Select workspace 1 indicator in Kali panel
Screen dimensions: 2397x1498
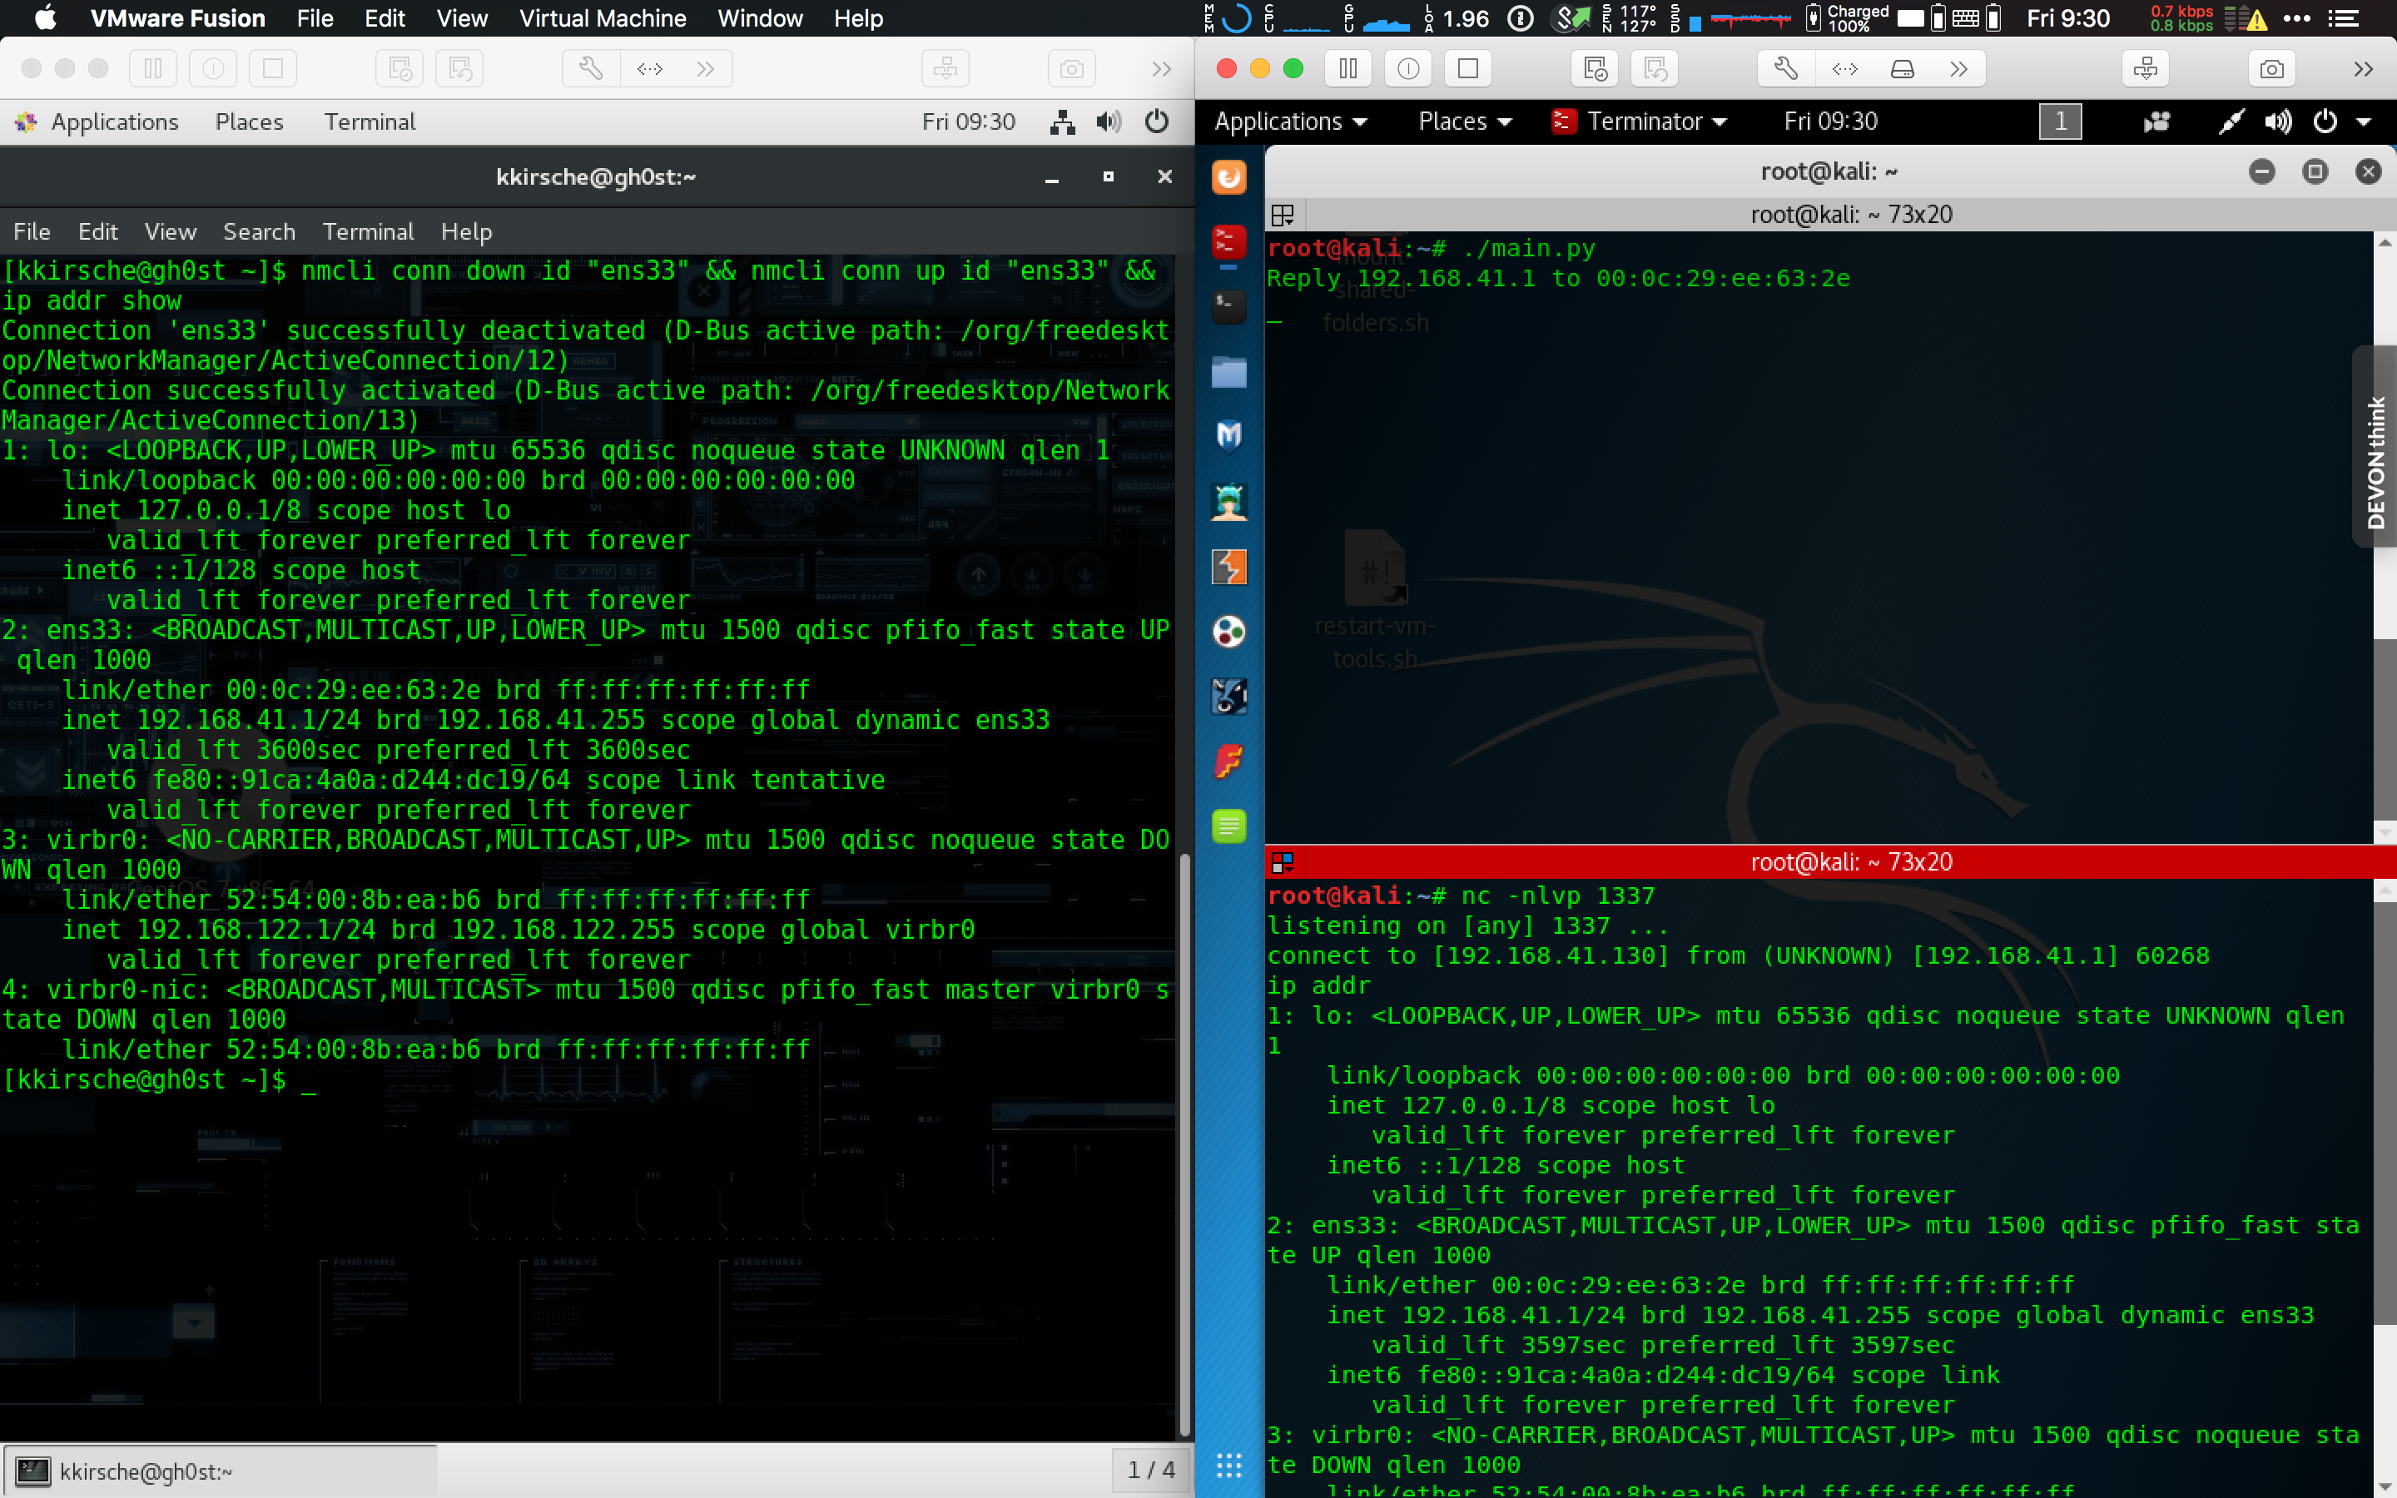pyautogui.click(x=2060, y=122)
